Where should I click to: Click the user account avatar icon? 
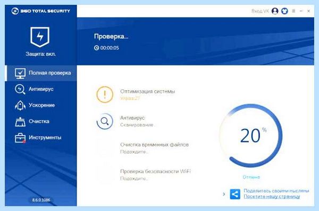275,11
